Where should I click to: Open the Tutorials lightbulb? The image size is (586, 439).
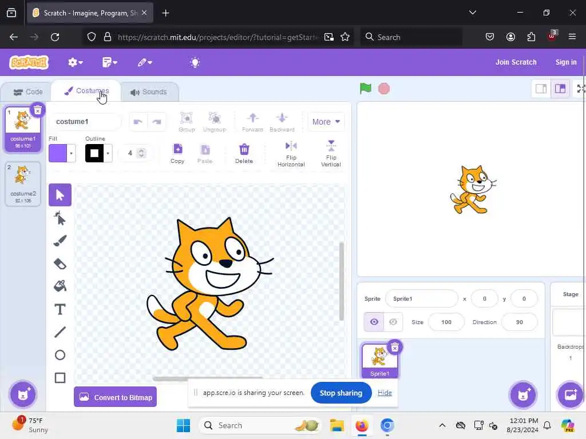[195, 62]
